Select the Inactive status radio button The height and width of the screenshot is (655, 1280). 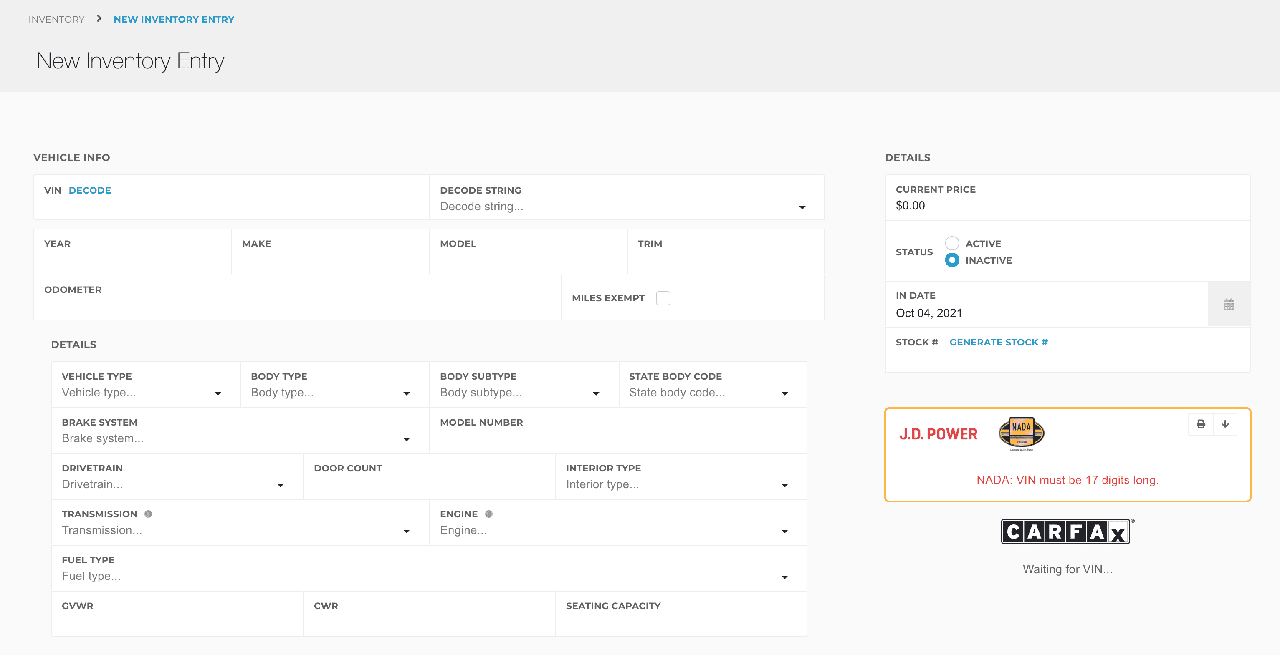[x=952, y=260]
